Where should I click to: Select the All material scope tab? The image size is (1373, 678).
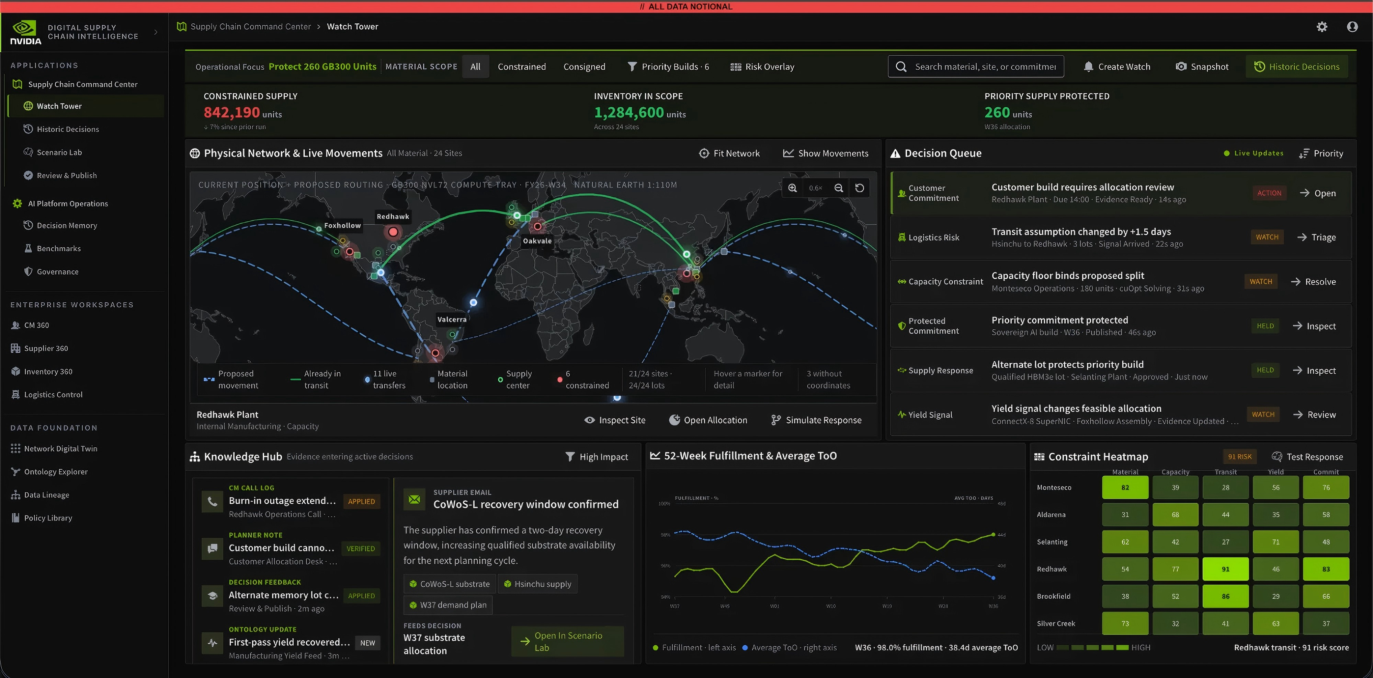click(x=475, y=67)
